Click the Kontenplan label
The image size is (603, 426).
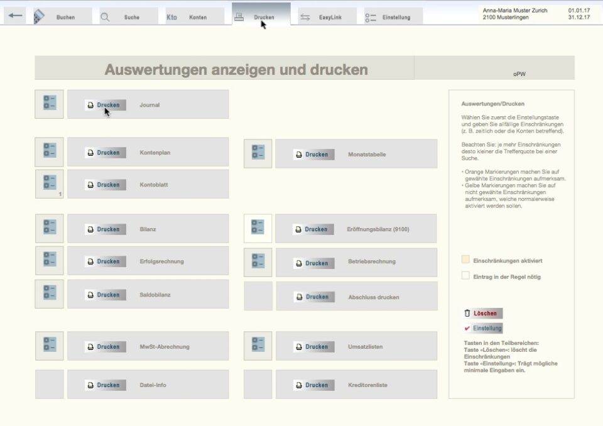coord(155,153)
